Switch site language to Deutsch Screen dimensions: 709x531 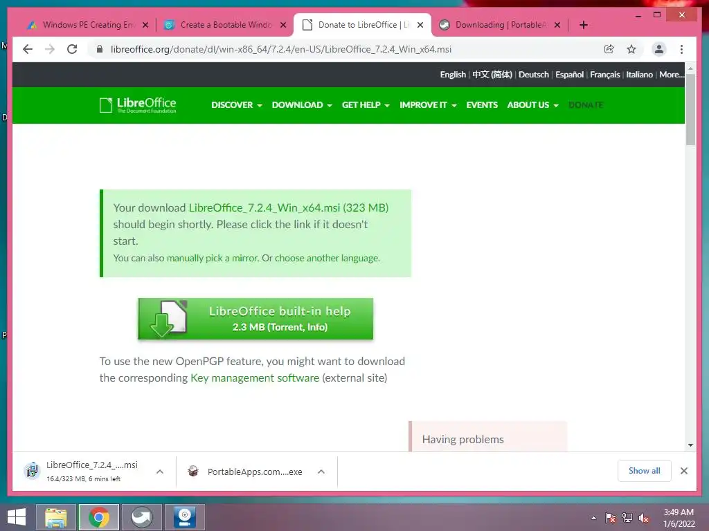coord(534,75)
